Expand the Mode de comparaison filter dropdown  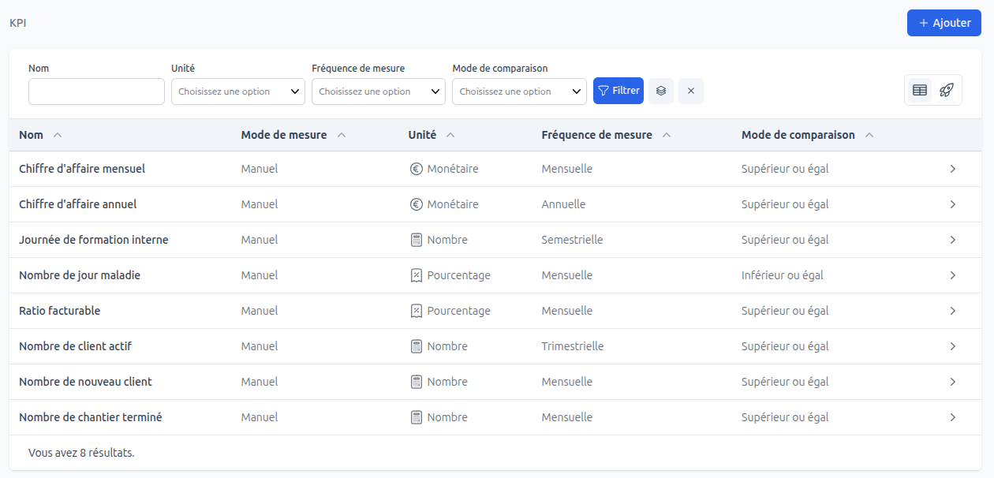[x=518, y=91]
